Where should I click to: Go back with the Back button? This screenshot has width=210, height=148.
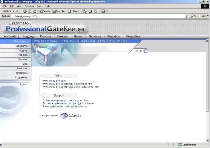pos(7,11)
